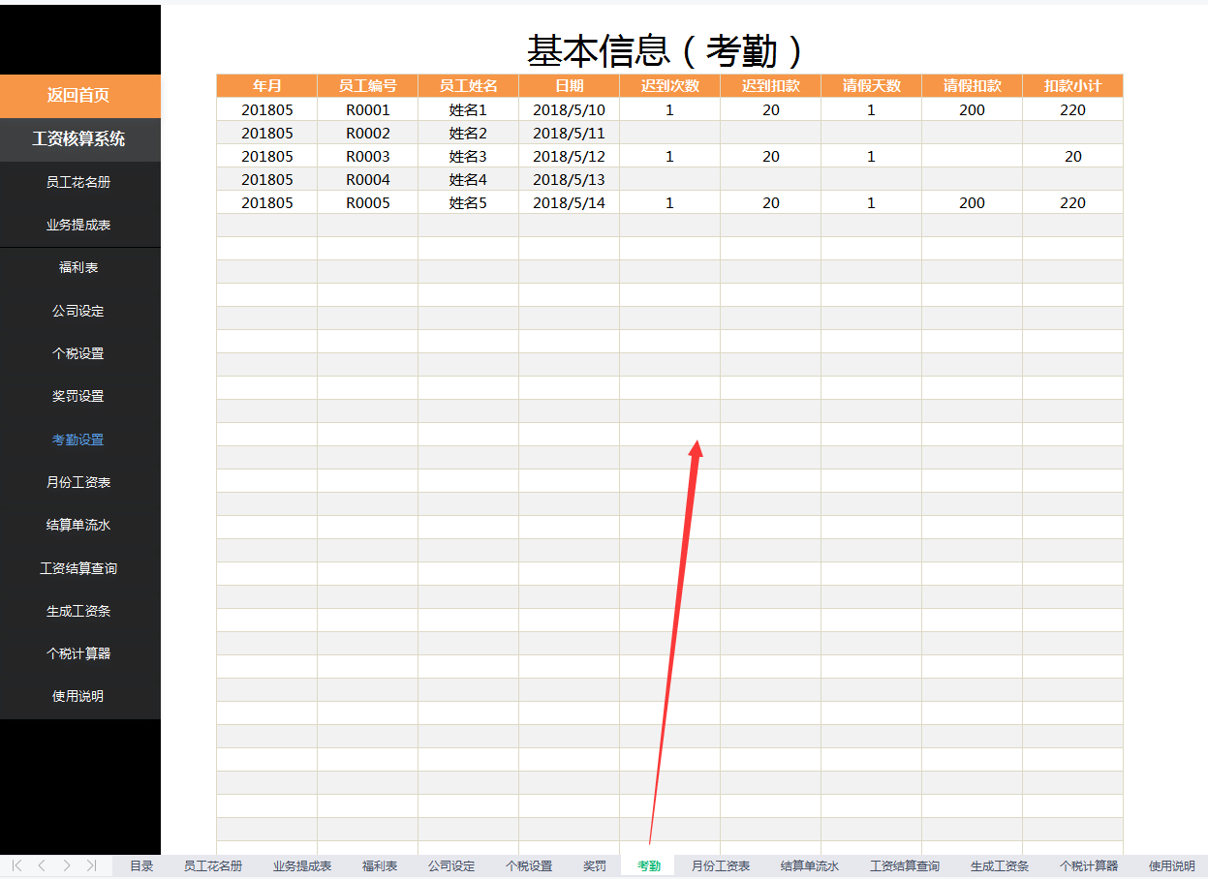Click the 迟到次数 column header
The image size is (1208, 879).
(668, 85)
